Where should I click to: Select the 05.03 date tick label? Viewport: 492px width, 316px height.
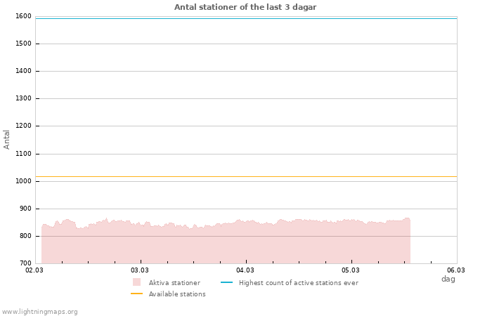351,270
